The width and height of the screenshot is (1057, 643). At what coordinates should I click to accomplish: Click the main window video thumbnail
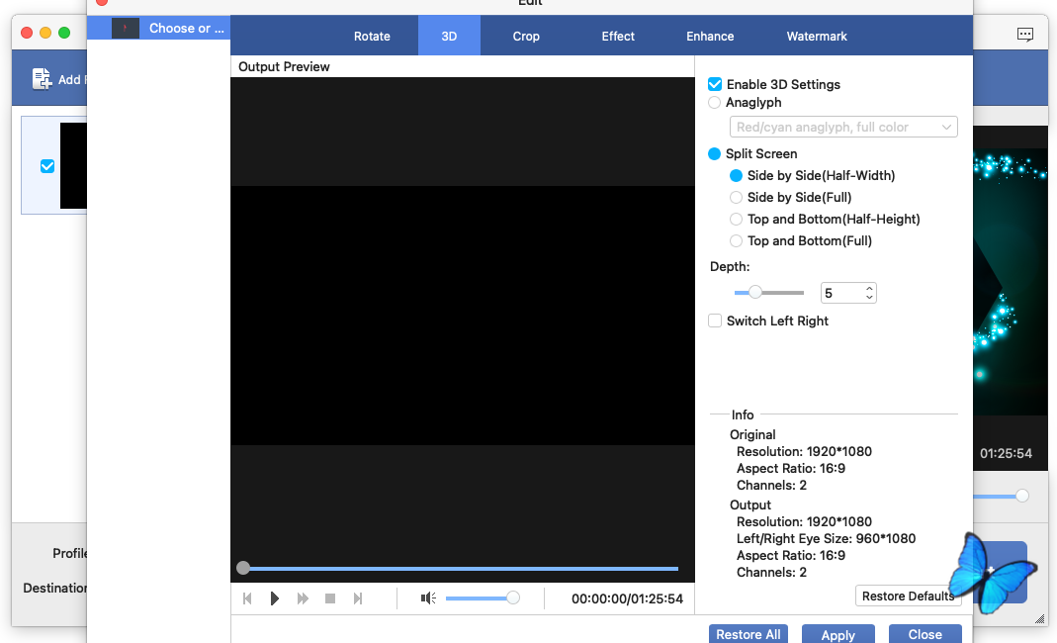click(x=73, y=165)
